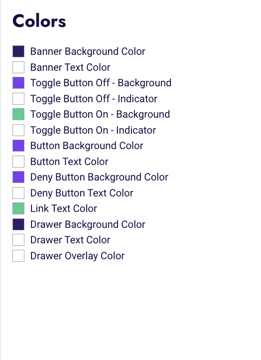Open the Link Text Color swatch
This screenshot has height=360, width=261.
(18, 208)
